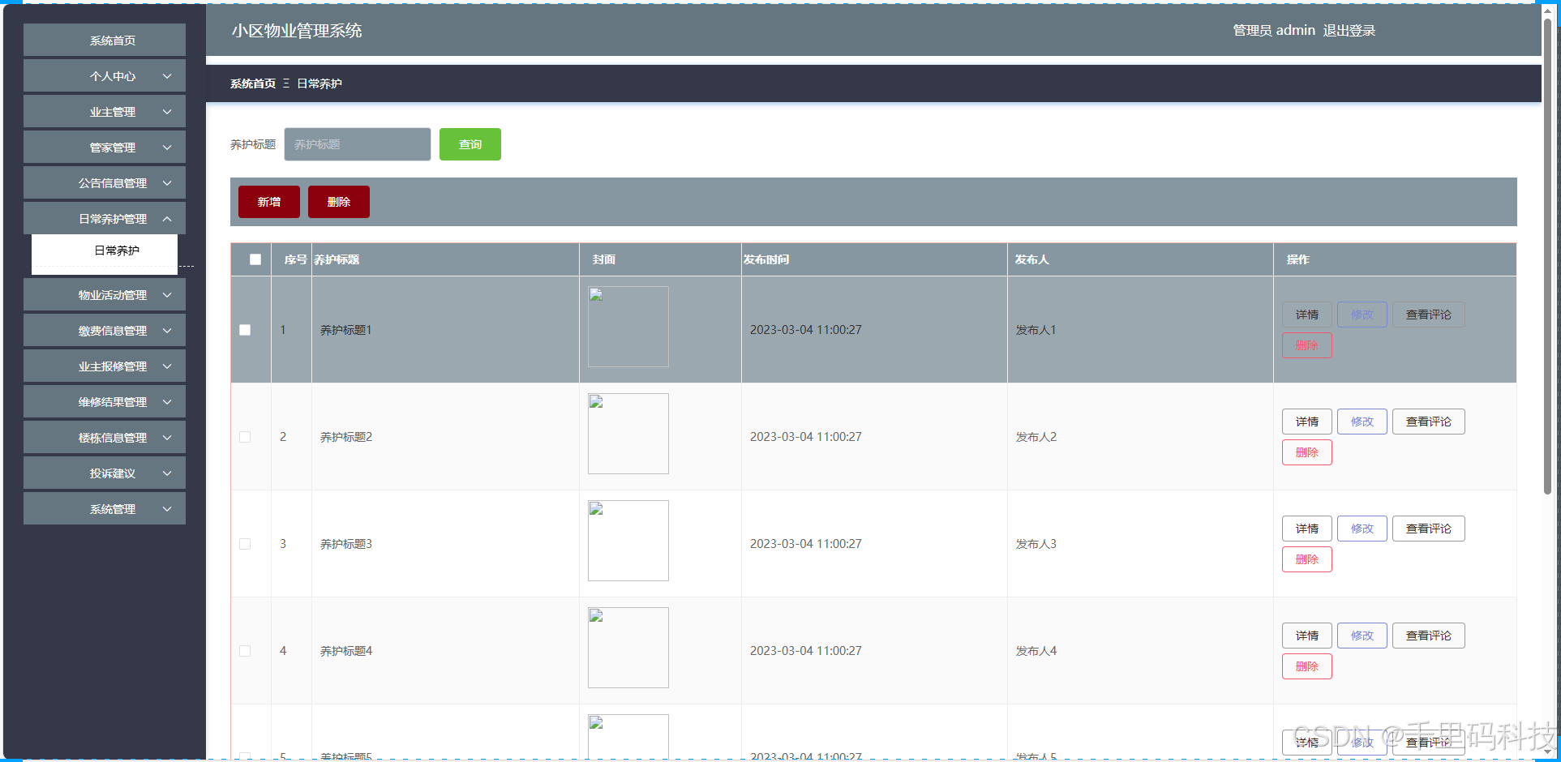This screenshot has width=1561, height=762.
Task: Click the red 新增 button
Action: click(269, 202)
